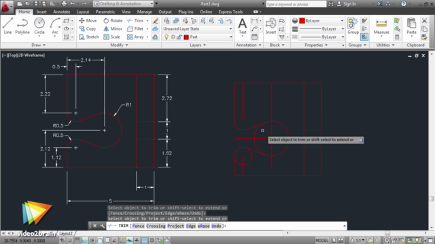Image resolution: width=435 pixels, height=244 pixels.
Task: Activate the Copy command
Action: [88, 28]
